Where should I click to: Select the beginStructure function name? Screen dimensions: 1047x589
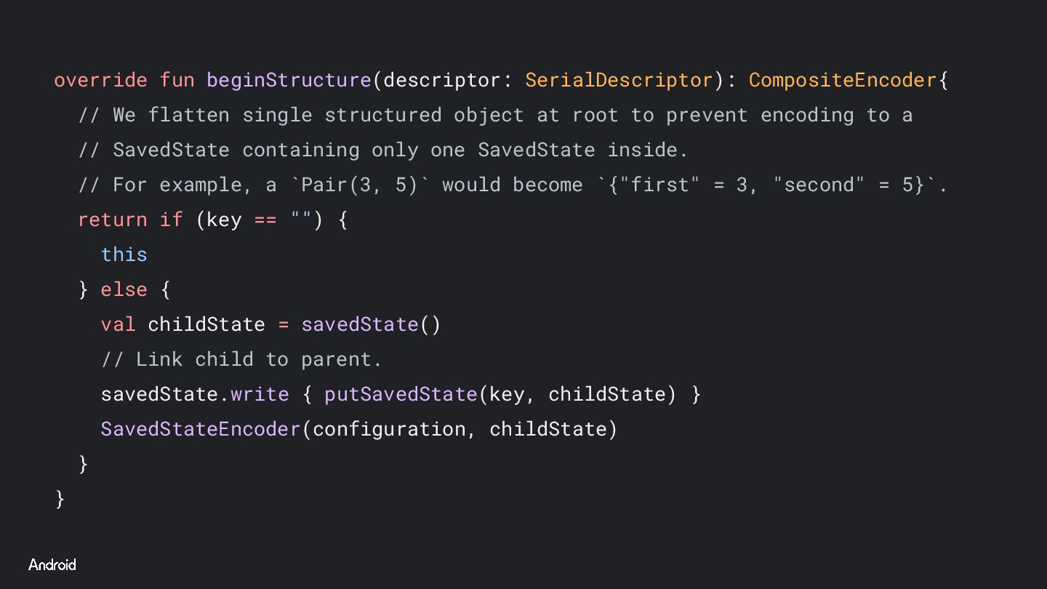(289, 80)
